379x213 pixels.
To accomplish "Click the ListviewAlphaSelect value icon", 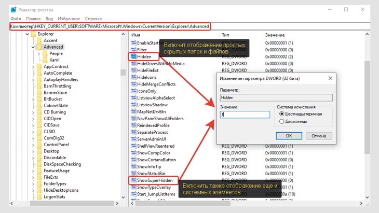I will [133, 98].
